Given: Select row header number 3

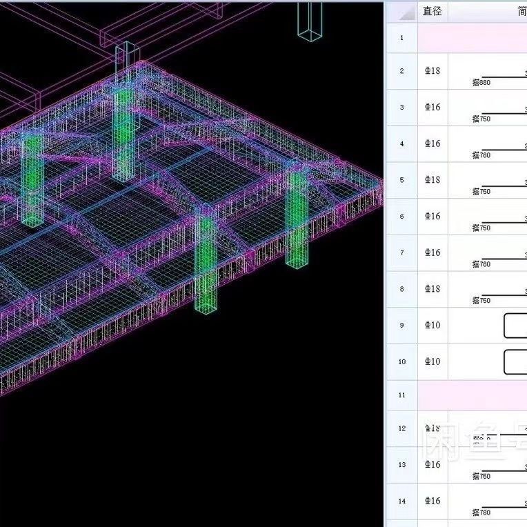Looking at the screenshot, I should point(402,108).
